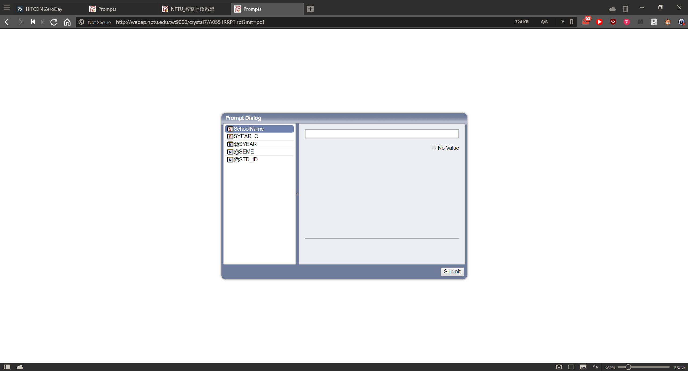Click the 6/6 loaded elements counter
688x371 pixels.
click(544, 22)
